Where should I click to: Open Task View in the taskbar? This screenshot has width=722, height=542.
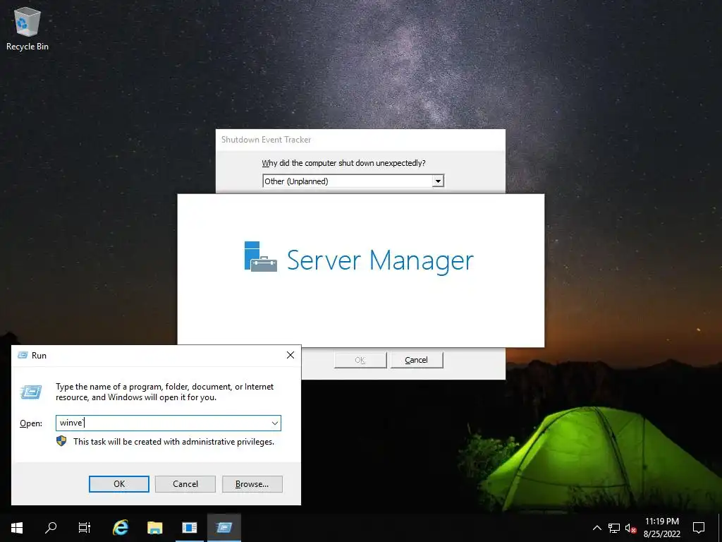coord(85,527)
